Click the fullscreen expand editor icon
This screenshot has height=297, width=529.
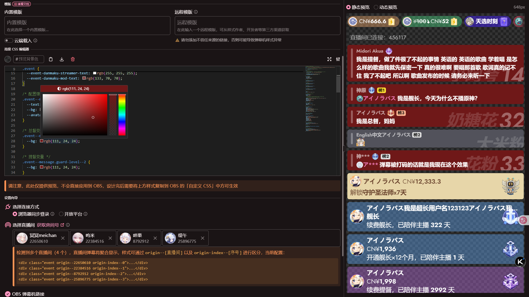point(329,59)
